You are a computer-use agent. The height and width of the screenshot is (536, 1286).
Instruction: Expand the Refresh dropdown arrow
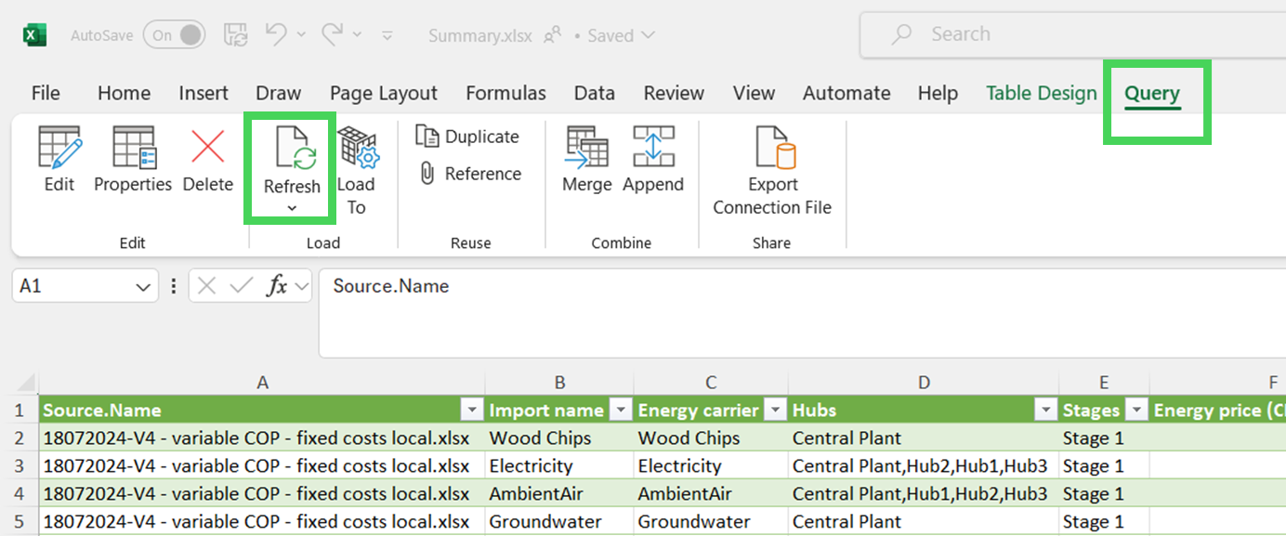292,208
